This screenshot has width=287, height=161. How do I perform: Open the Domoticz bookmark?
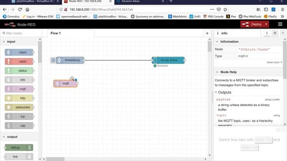click(11, 17)
